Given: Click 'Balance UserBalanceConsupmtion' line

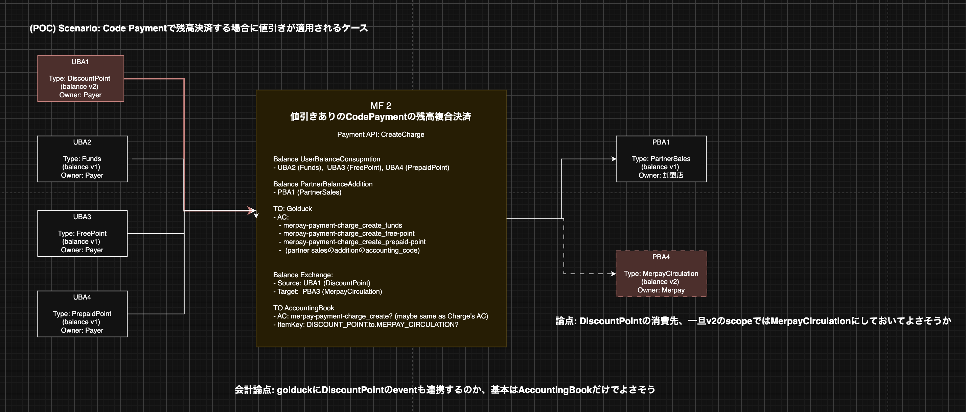Looking at the screenshot, I should [327, 159].
